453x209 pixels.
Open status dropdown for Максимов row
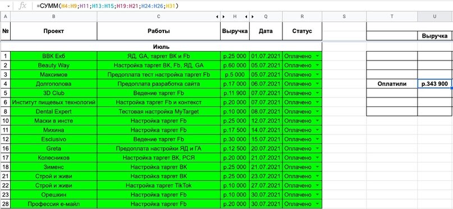point(318,75)
